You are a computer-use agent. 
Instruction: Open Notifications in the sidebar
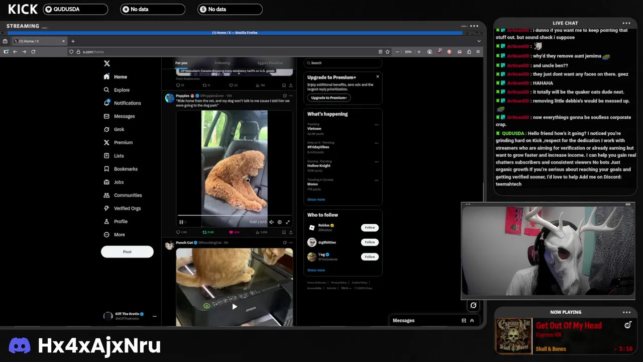point(122,103)
